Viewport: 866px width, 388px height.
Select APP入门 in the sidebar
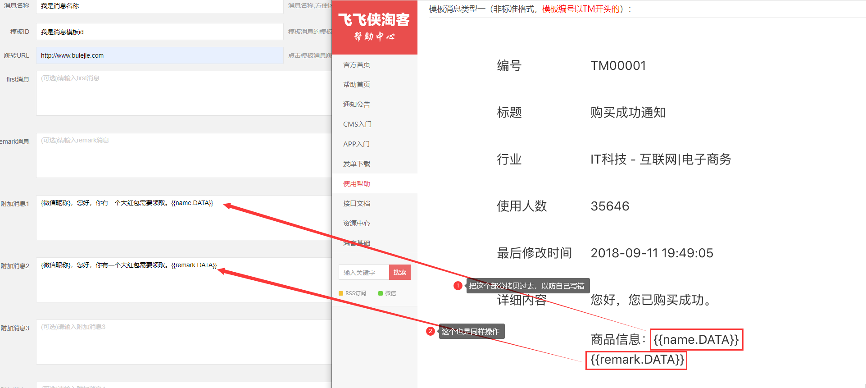click(356, 144)
